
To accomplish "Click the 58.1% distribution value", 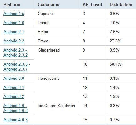I will pos(115,64).
